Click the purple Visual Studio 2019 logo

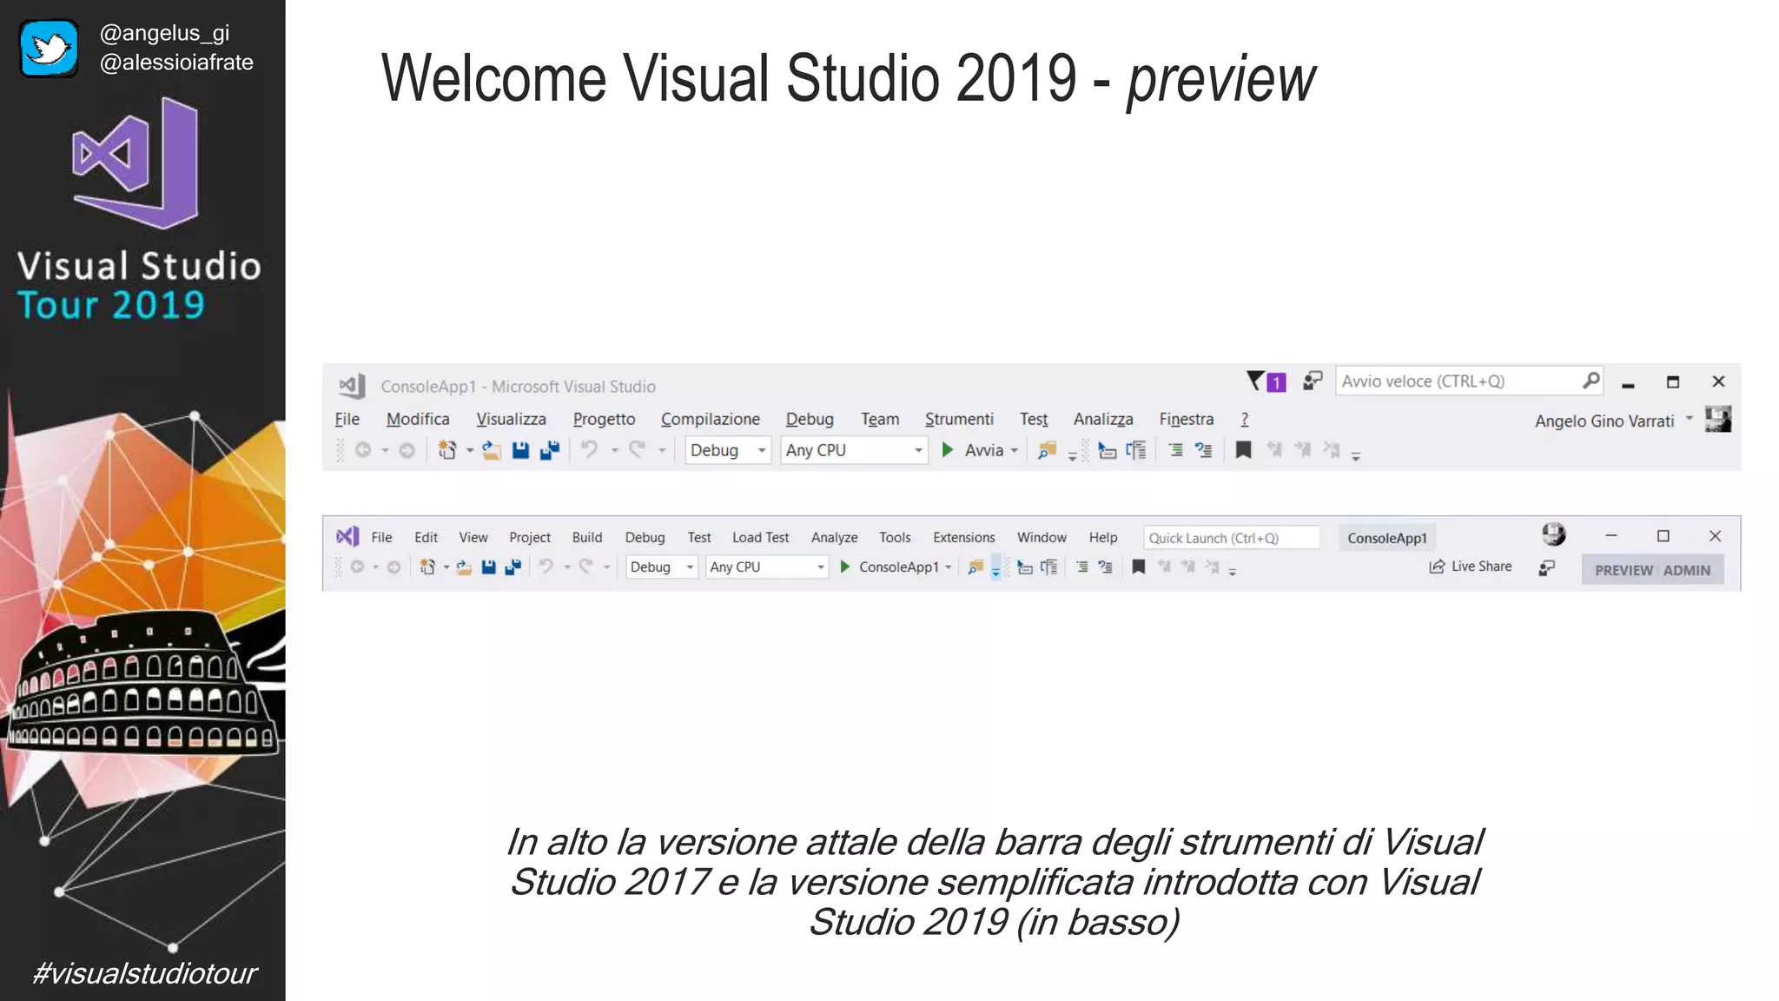347,536
